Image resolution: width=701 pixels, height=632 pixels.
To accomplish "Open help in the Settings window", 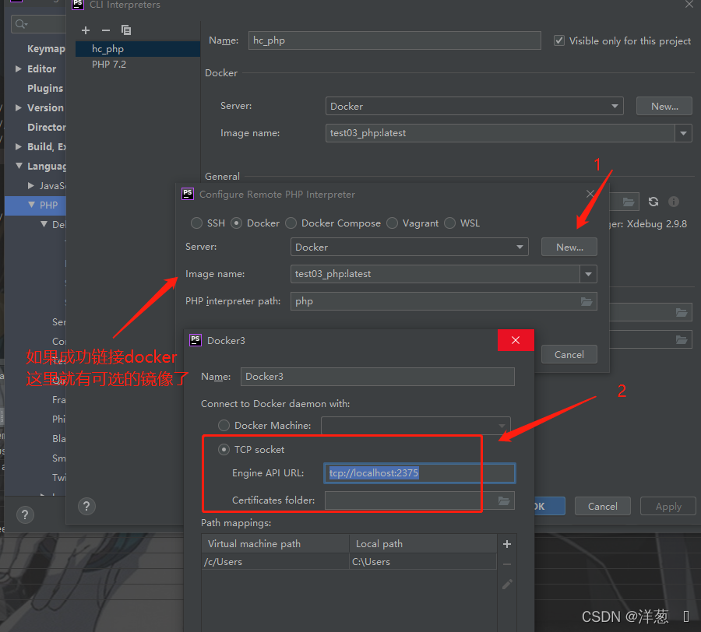I will [25, 515].
